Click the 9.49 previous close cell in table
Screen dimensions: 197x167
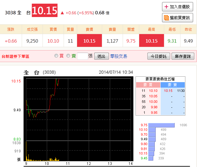(188, 41)
